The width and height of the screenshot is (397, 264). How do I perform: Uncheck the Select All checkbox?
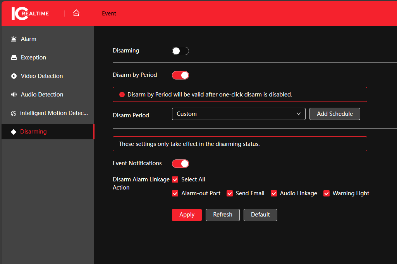click(175, 179)
